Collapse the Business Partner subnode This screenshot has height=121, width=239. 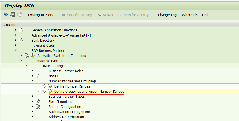tap(21, 60)
